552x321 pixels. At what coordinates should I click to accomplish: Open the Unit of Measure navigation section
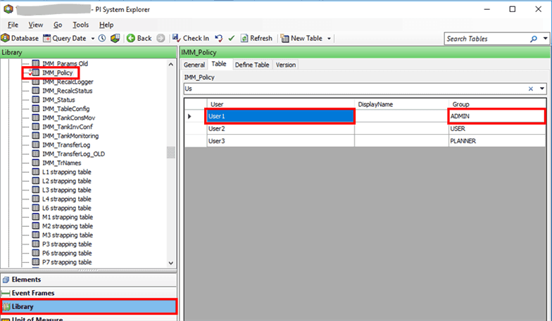pos(89,318)
